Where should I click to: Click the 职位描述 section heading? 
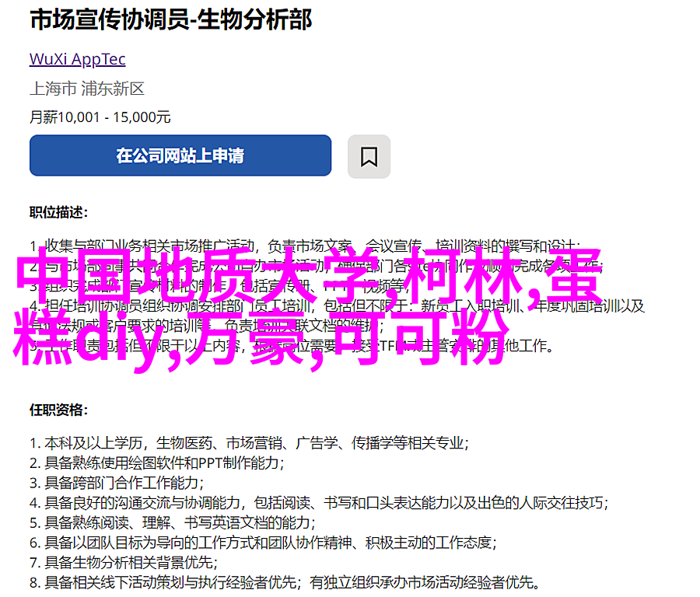tap(59, 212)
